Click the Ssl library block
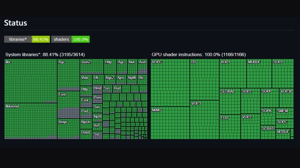 (97, 135)
